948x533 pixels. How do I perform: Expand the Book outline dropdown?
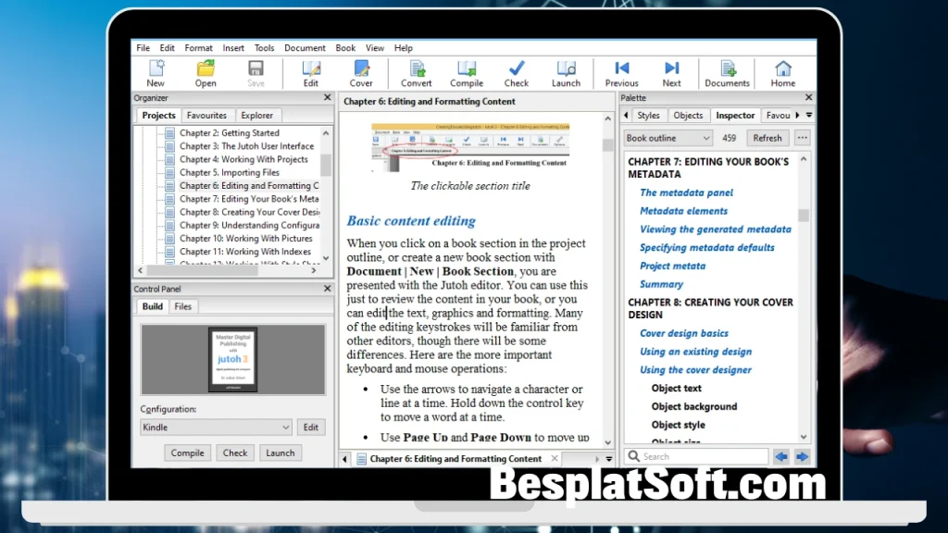(667, 138)
